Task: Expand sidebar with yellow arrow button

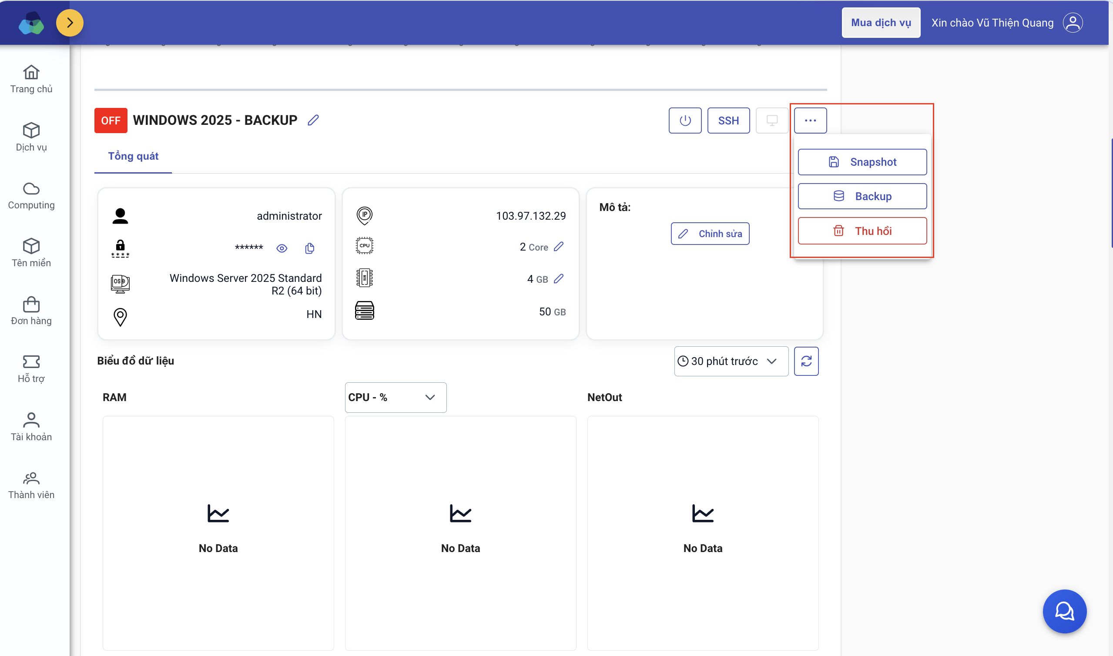Action: tap(70, 23)
